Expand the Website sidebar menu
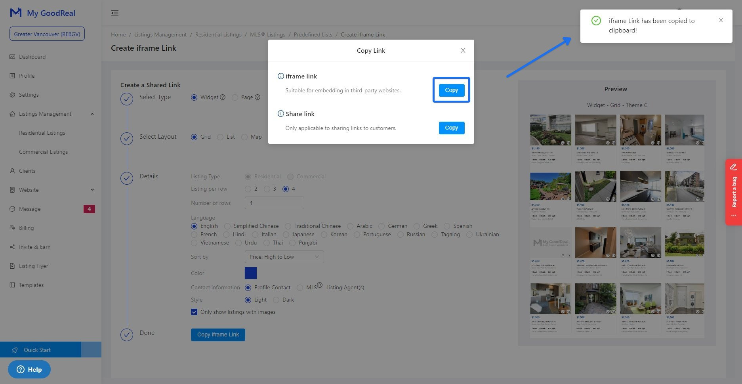This screenshot has width=742, height=384. click(92, 190)
